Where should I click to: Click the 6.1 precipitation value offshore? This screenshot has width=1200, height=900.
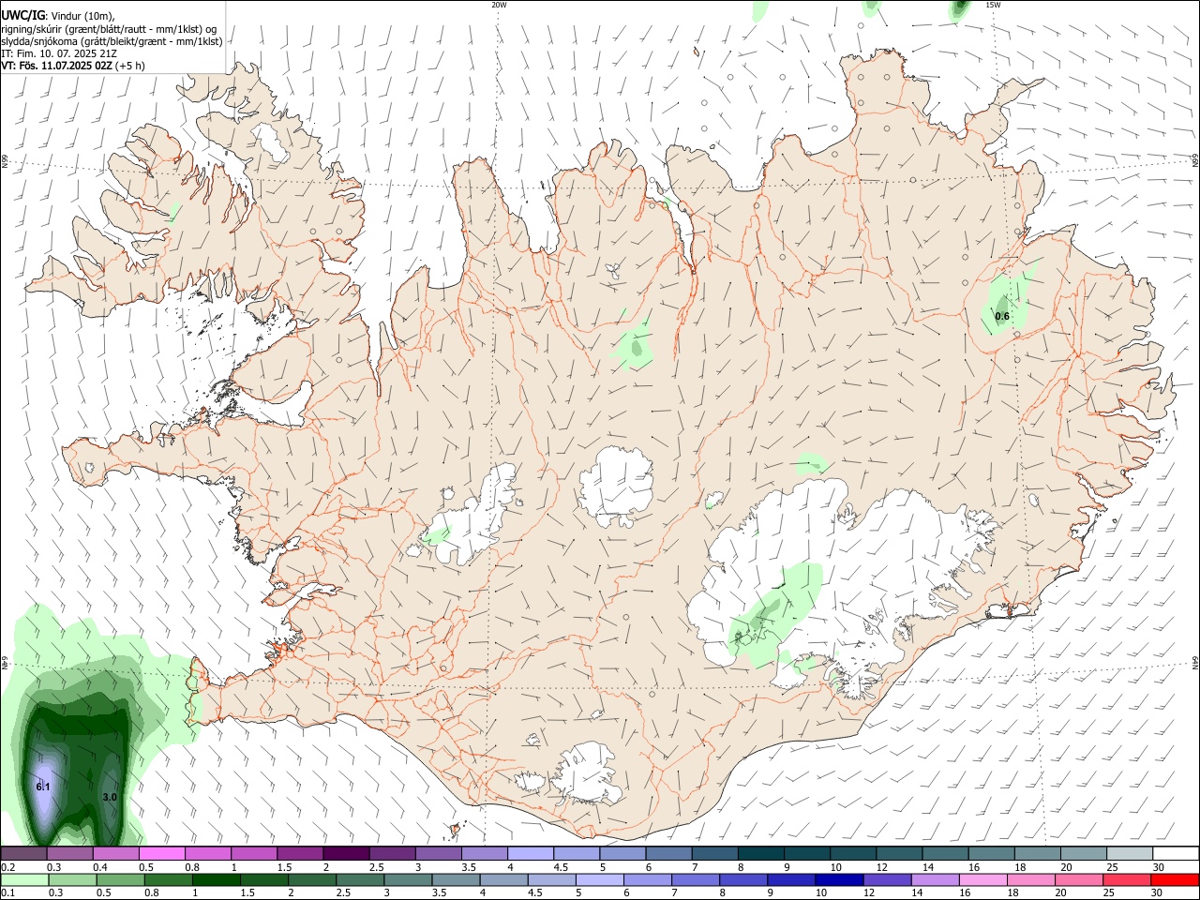pos(43,787)
